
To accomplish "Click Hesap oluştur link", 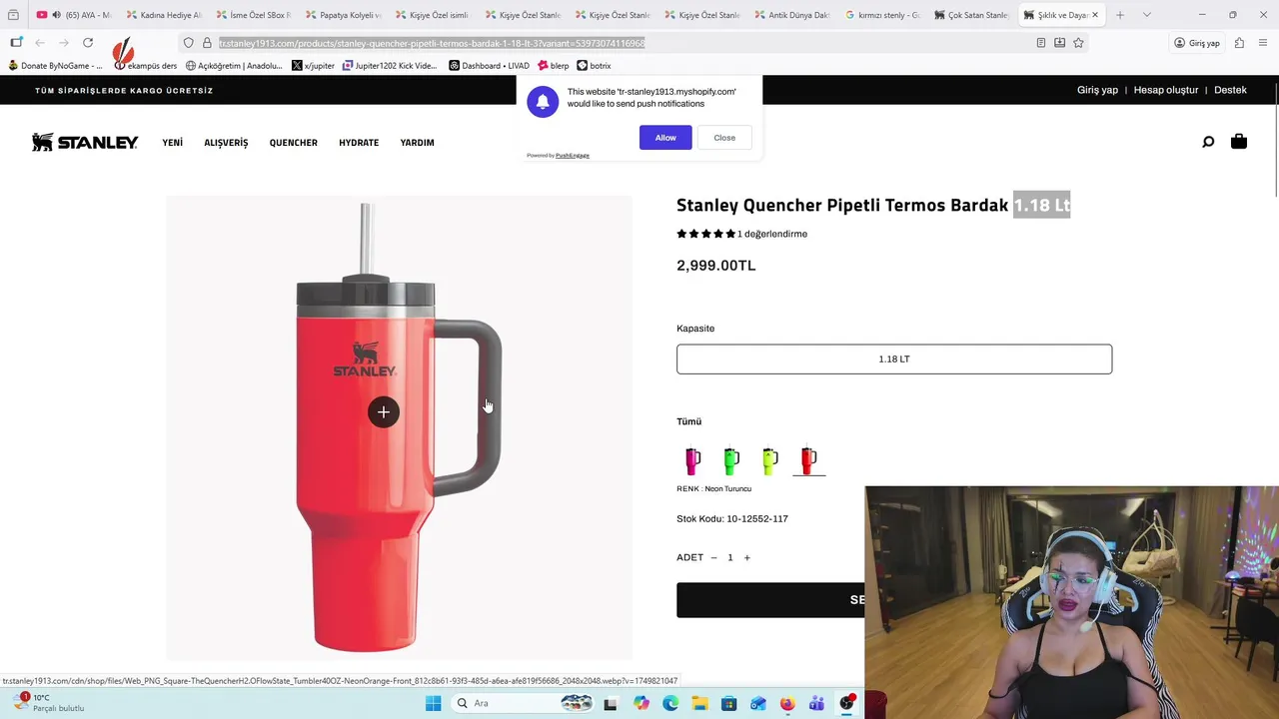I will 1166,90.
